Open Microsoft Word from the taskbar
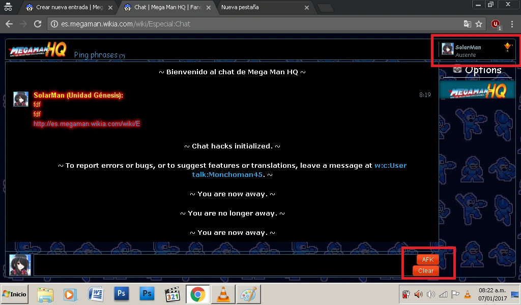 click(96, 294)
